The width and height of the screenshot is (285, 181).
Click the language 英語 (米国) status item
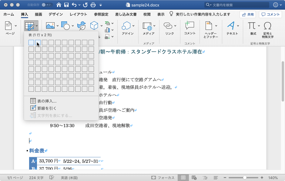[69, 178]
